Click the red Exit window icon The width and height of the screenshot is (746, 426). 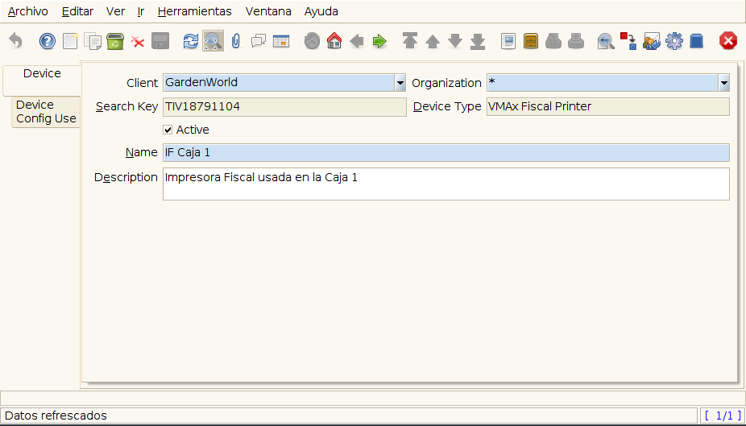click(728, 41)
